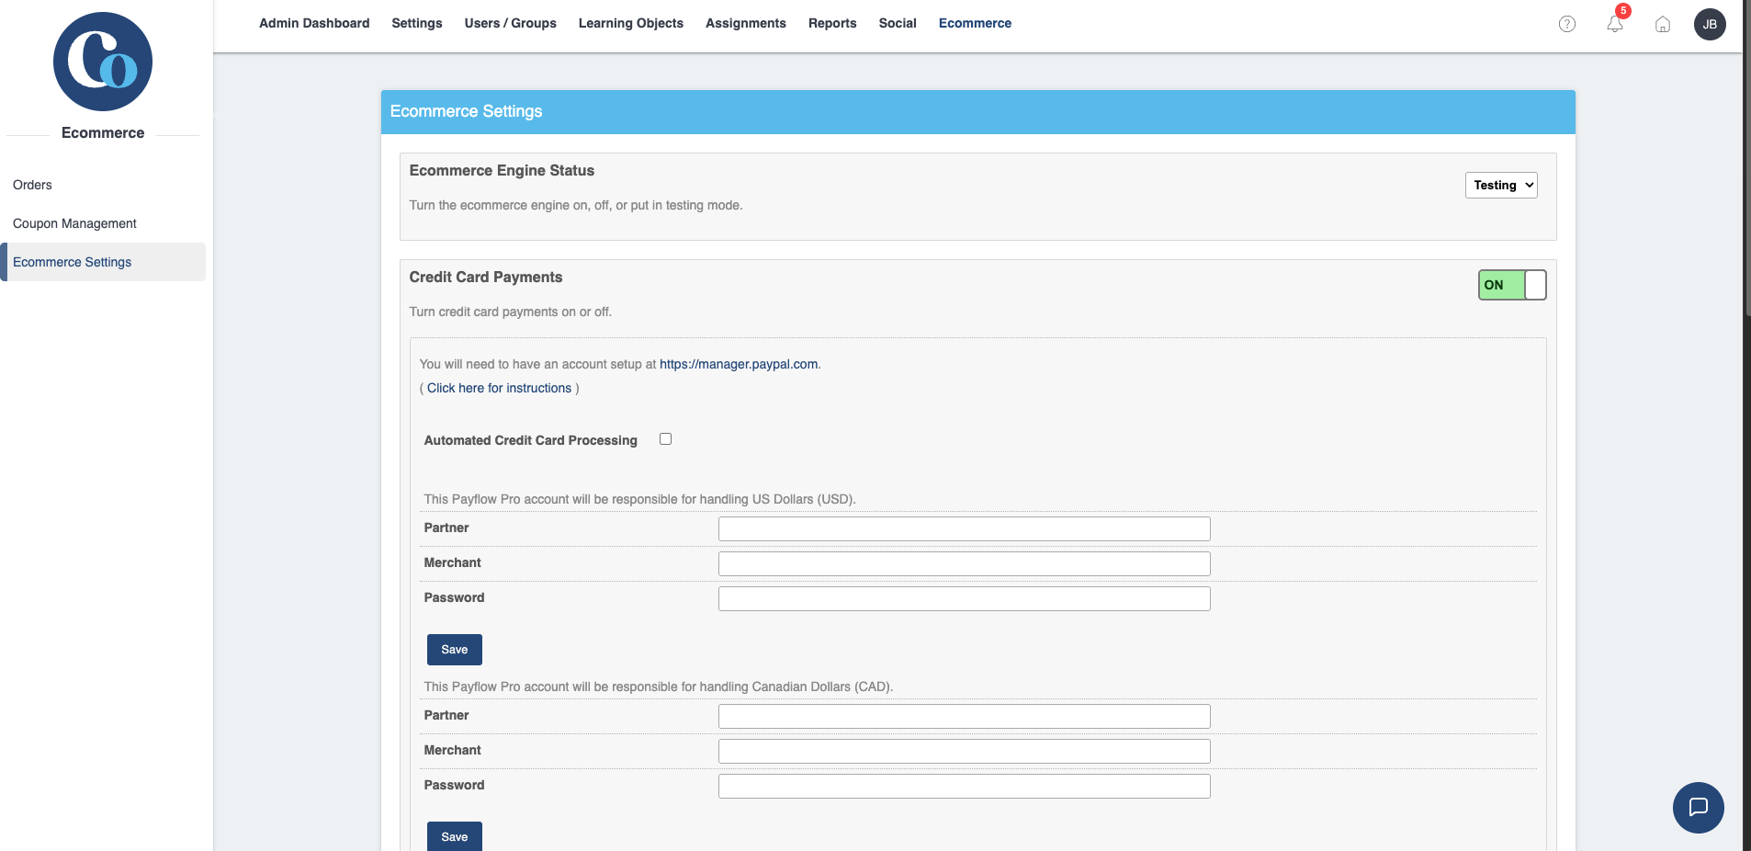Check Automated Credit Card Processing box
Viewport: 1751px width, 851px height.
tap(665, 439)
